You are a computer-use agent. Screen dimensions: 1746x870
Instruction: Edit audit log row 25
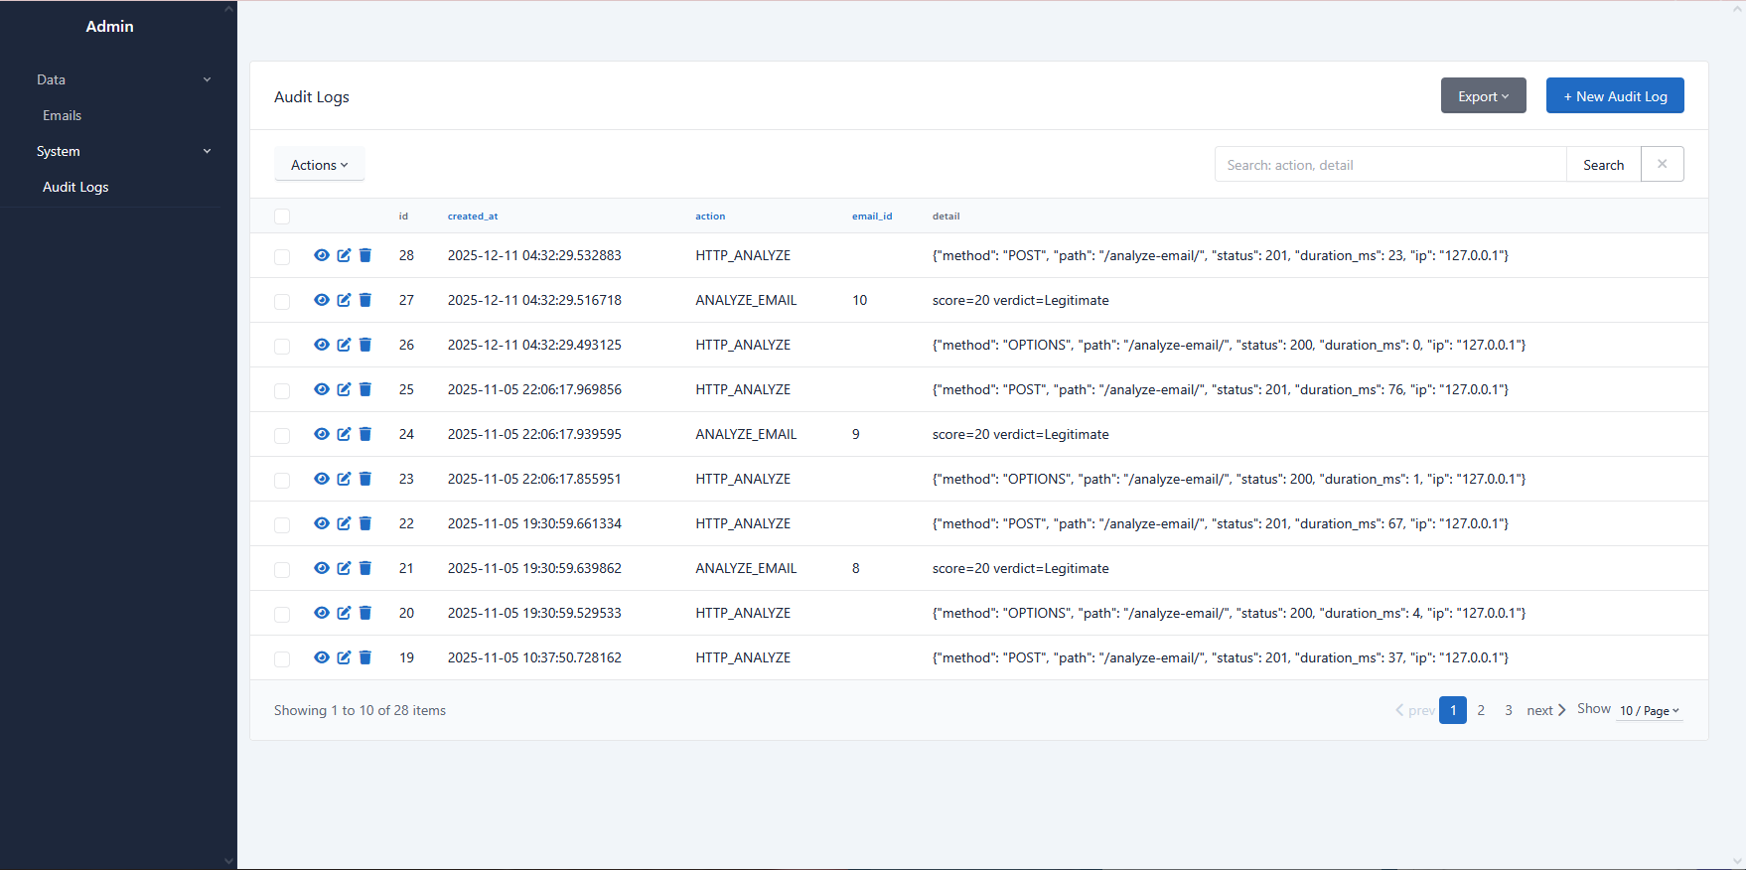tap(344, 389)
